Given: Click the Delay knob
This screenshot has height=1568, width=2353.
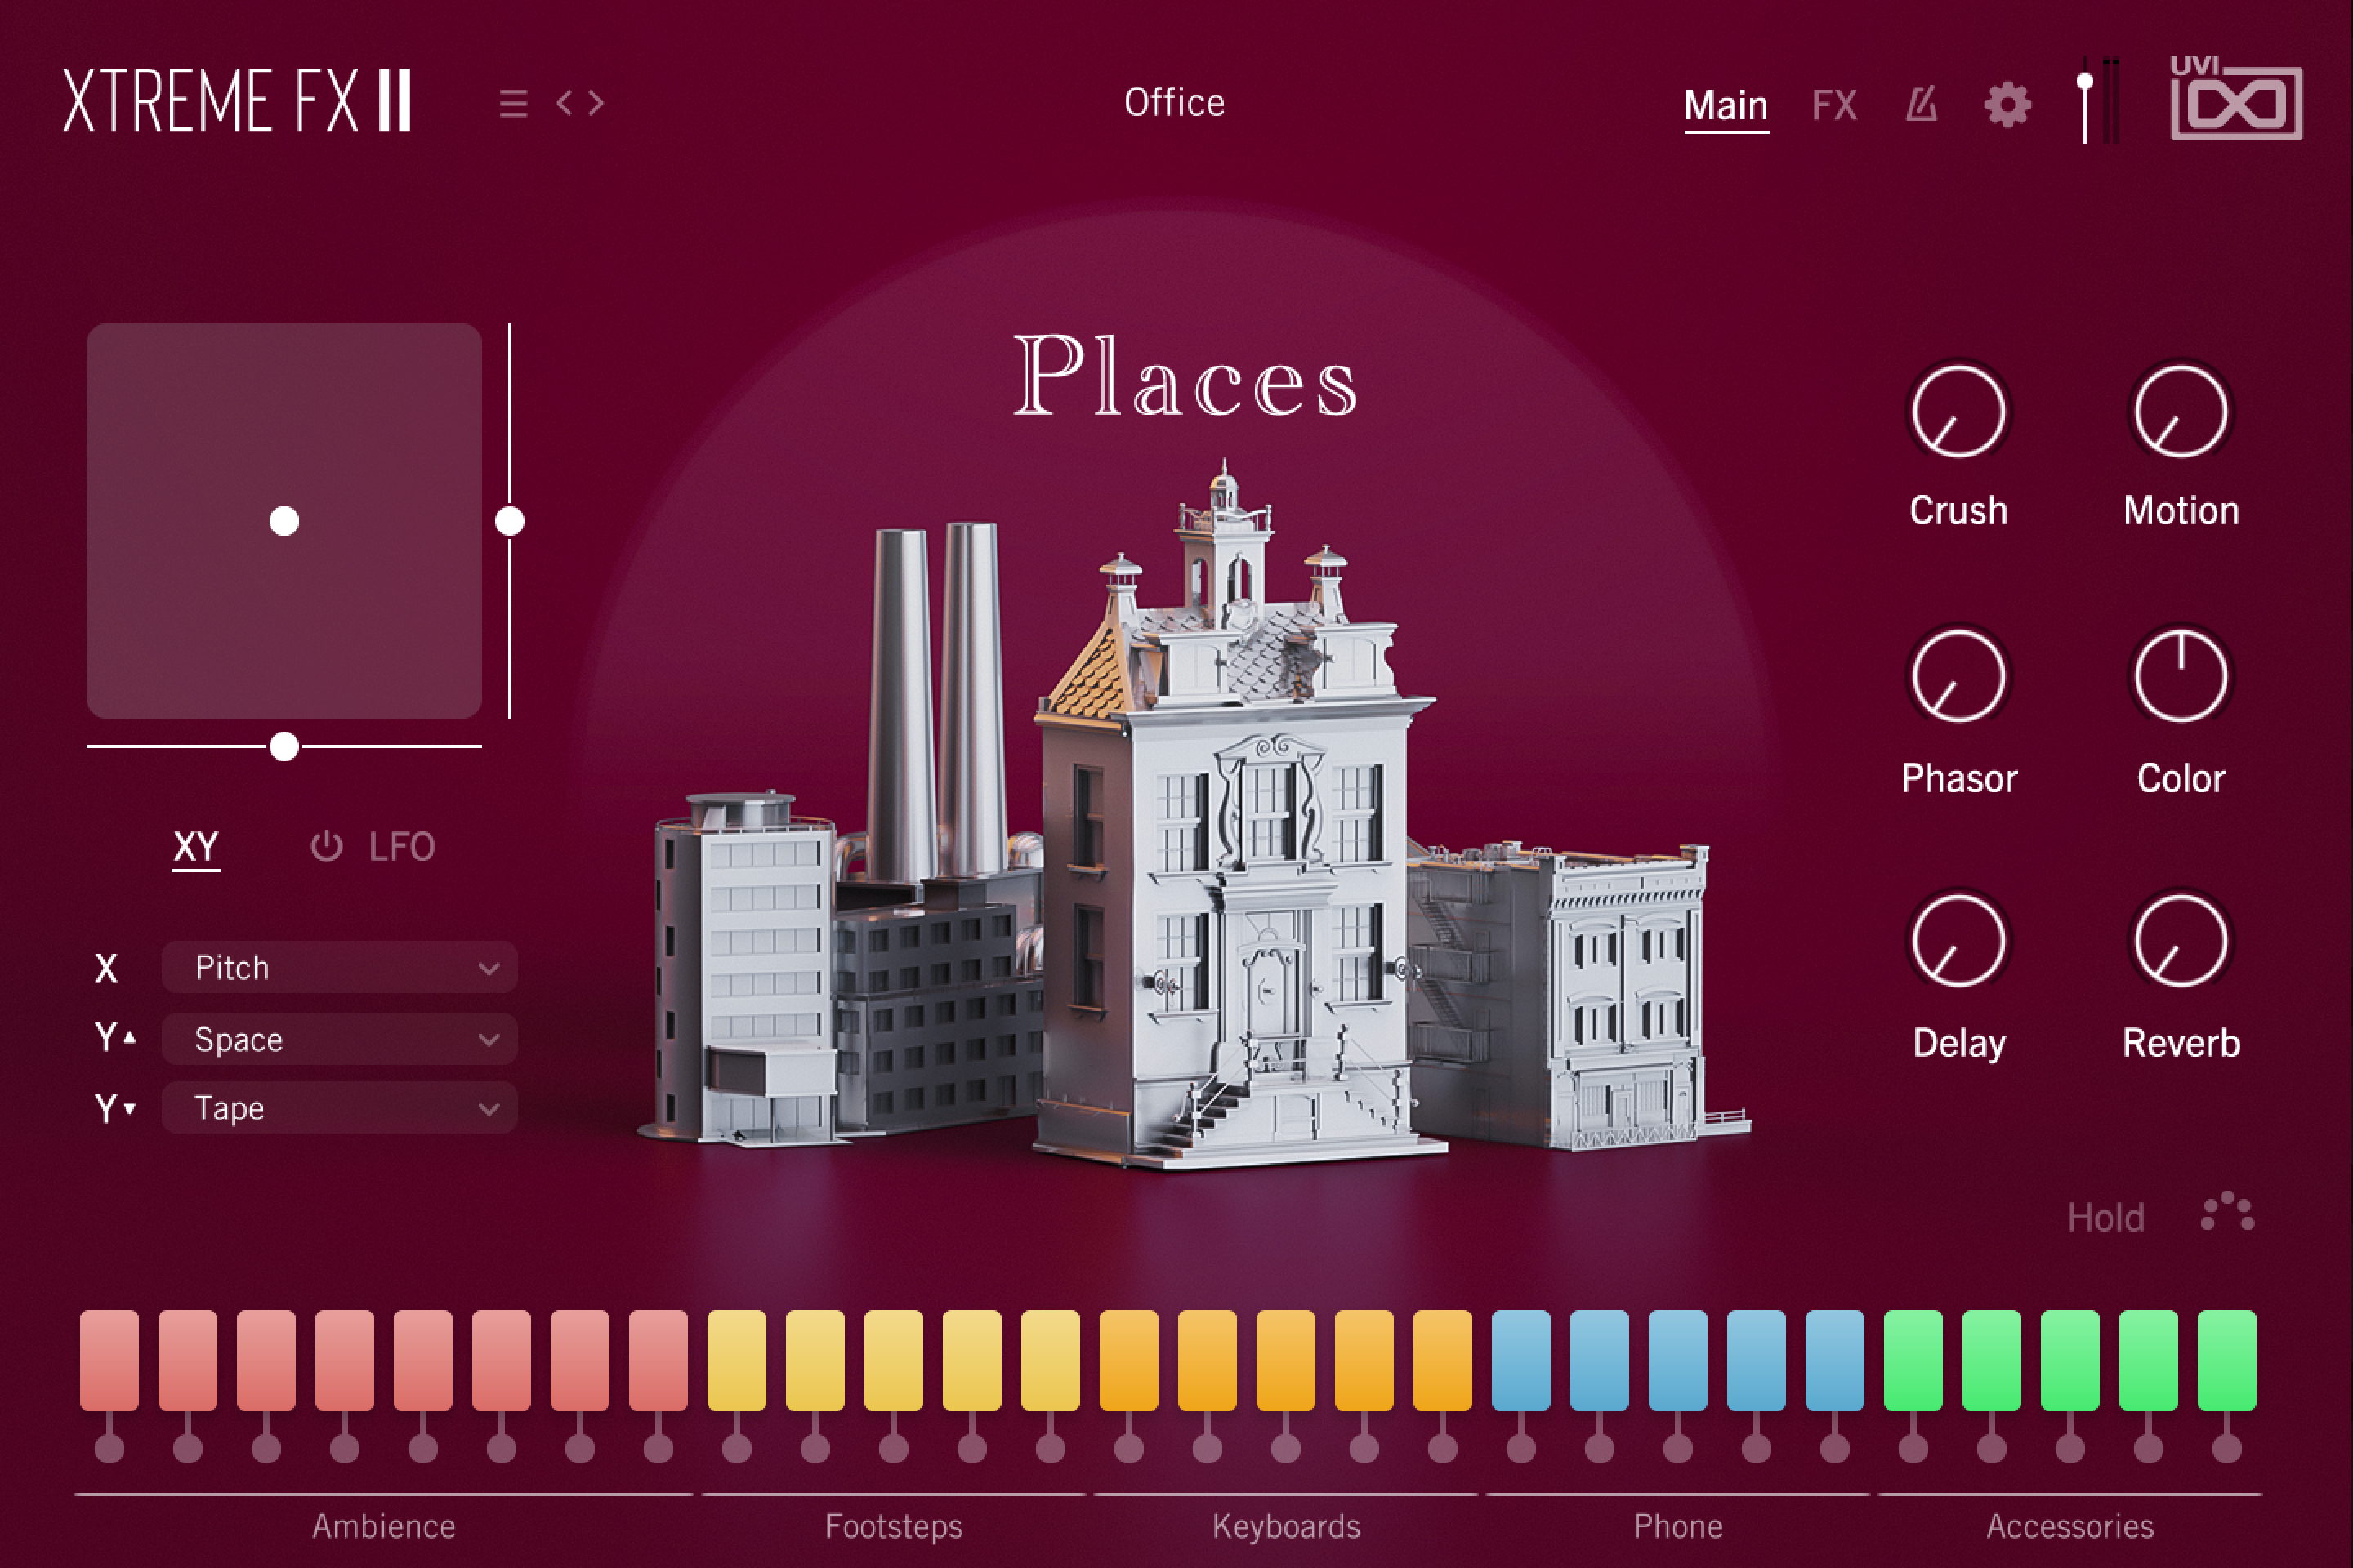Looking at the screenshot, I should (x=1958, y=941).
